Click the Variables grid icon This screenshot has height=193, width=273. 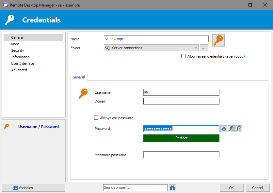15,188
